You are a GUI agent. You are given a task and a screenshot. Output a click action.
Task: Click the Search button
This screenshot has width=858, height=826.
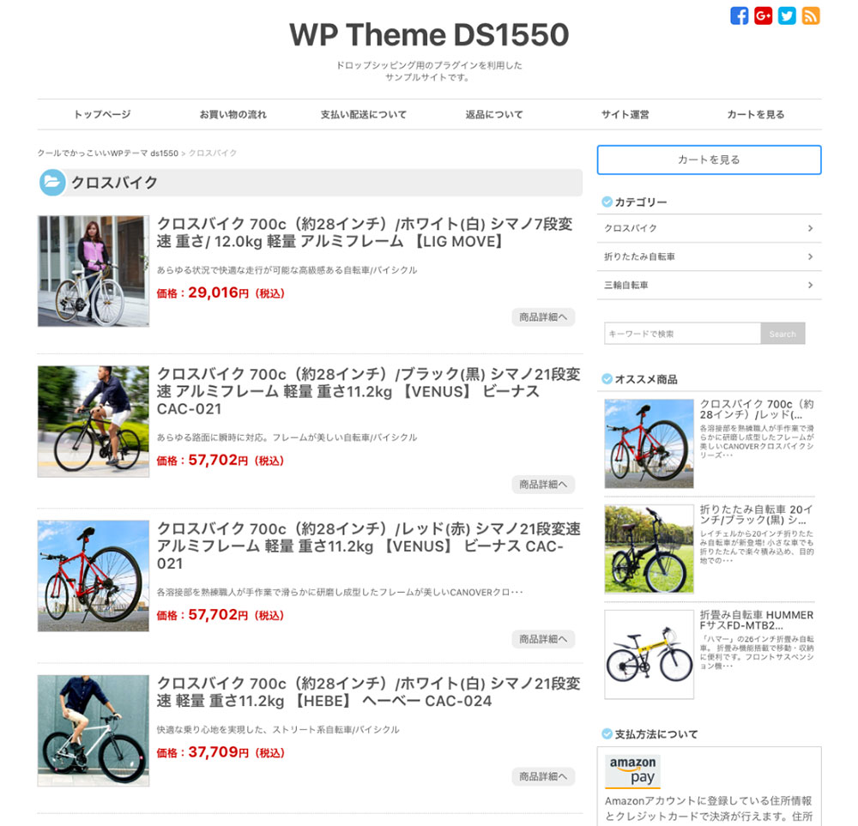pos(782,334)
